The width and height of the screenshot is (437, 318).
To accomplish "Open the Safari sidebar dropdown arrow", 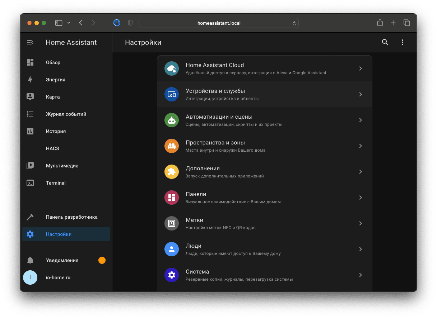I will coord(69,23).
